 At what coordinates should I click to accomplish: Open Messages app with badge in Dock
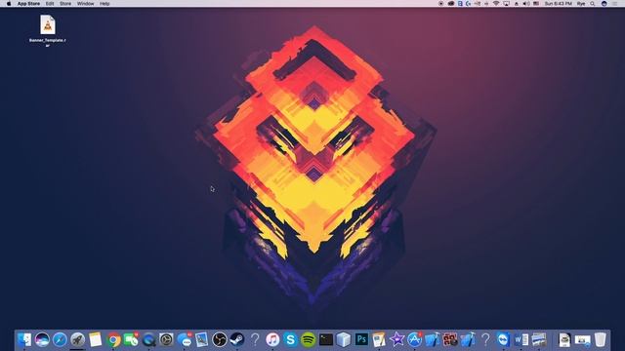(x=185, y=339)
